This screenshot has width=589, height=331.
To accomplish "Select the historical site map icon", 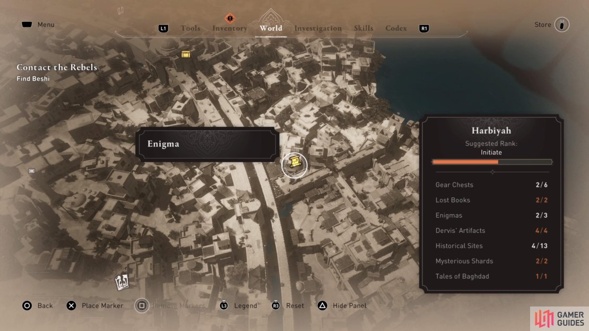I will pyautogui.click(x=122, y=282).
